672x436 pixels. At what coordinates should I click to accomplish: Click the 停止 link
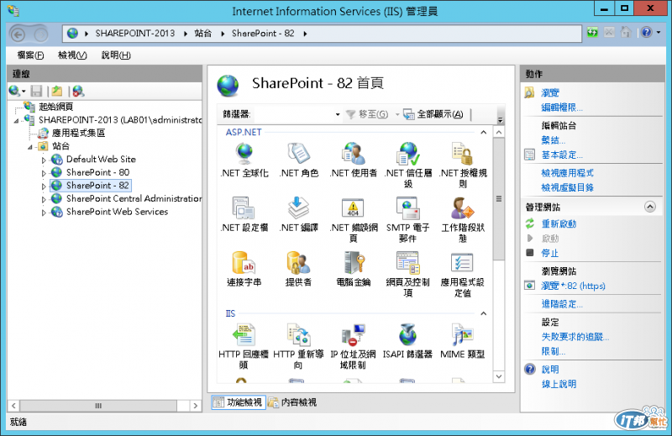pyautogui.click(x=550, y=253)
